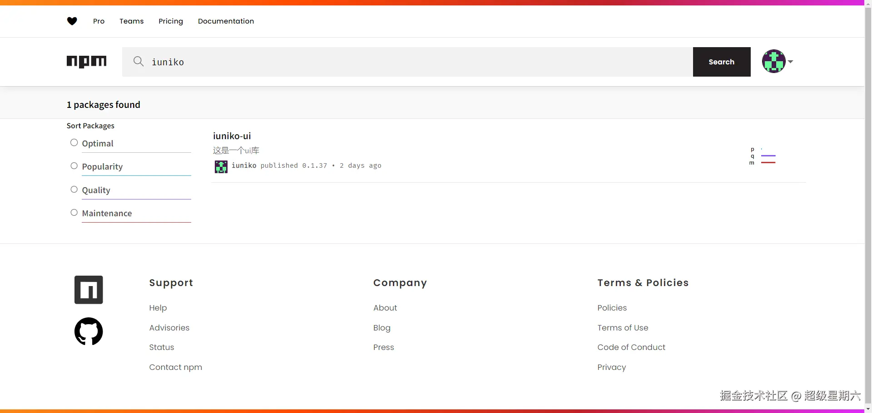
Task: Select the Popularity sort option
Action: [74, 166]
